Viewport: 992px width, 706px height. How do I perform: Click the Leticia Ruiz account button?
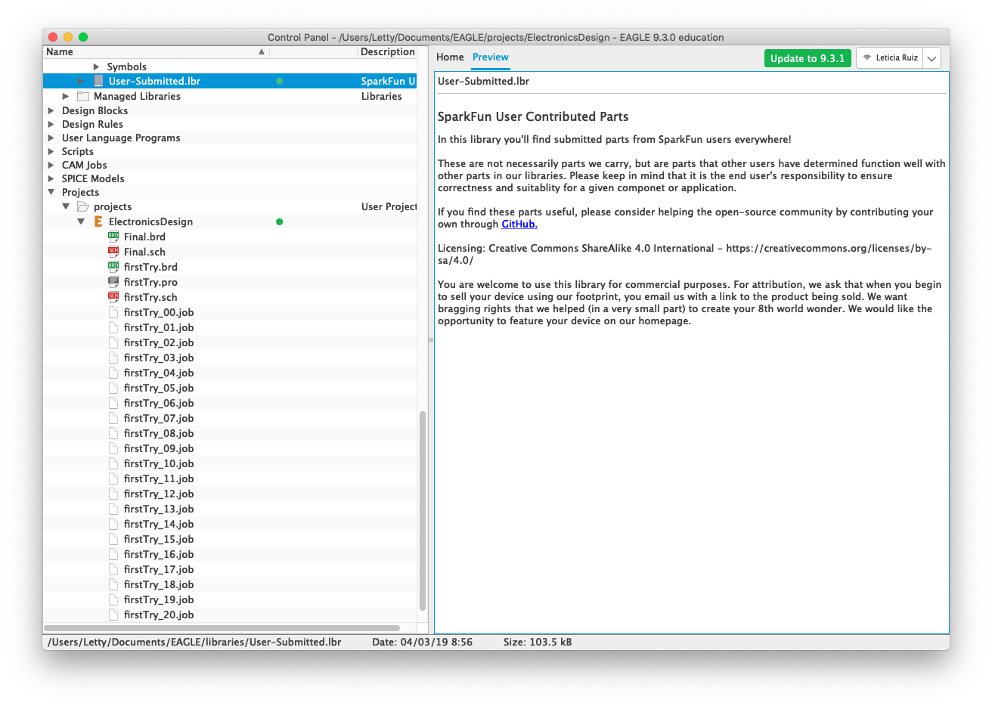pos(890,58)
